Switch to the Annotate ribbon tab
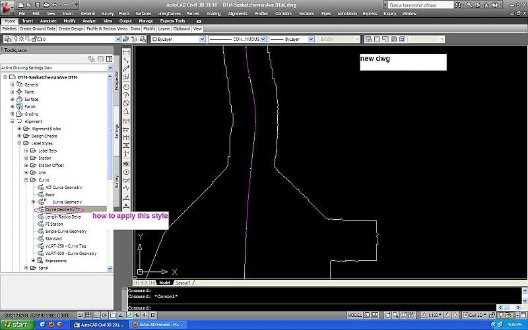 (x=49, y=21)
